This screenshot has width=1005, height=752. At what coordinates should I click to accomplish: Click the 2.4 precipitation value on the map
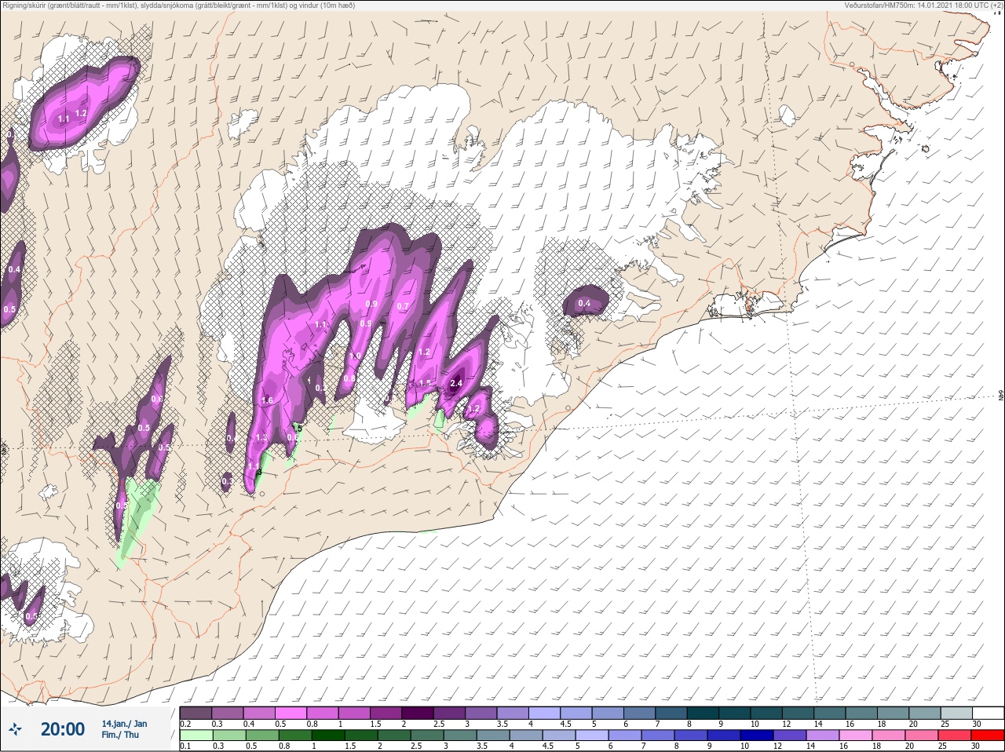456,384
